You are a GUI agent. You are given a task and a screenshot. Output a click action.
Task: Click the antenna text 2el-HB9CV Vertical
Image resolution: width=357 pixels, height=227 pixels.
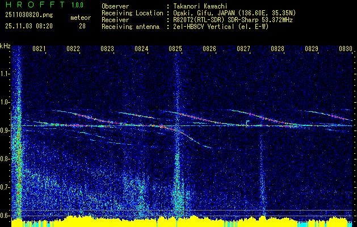(x=203, y=27)
